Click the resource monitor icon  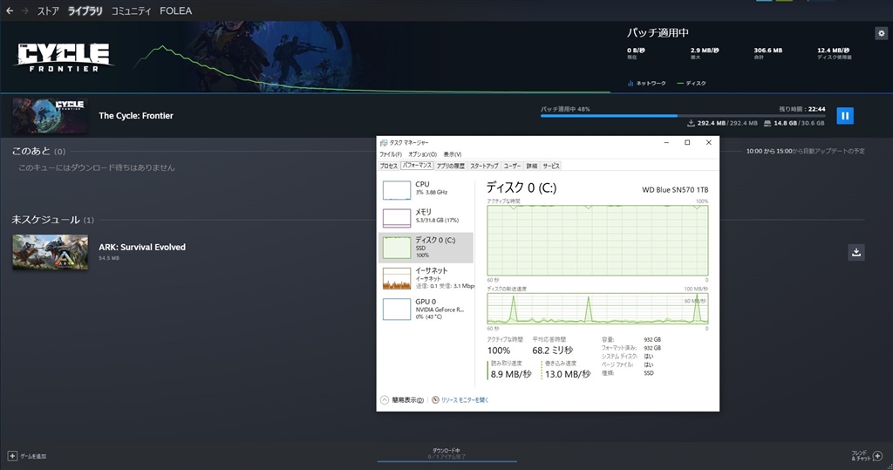click(x=436, y=400)
